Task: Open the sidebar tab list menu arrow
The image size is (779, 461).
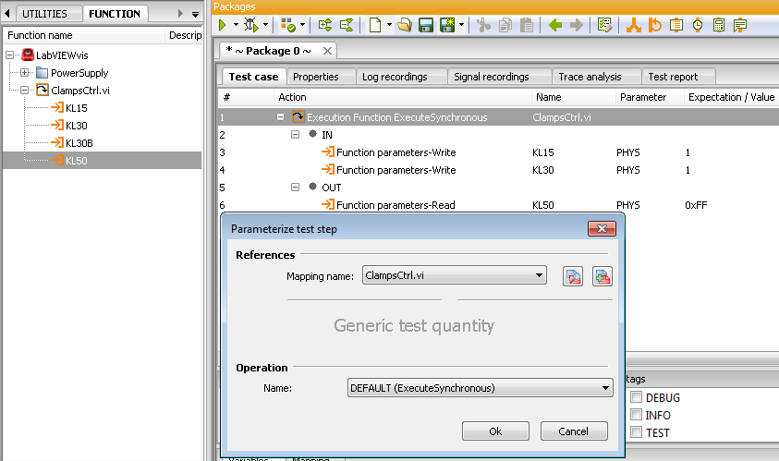Action: pos(195,14)
